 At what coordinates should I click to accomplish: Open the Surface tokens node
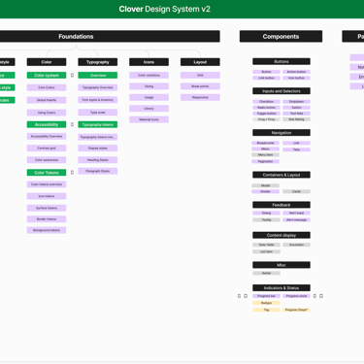[47, 208]
